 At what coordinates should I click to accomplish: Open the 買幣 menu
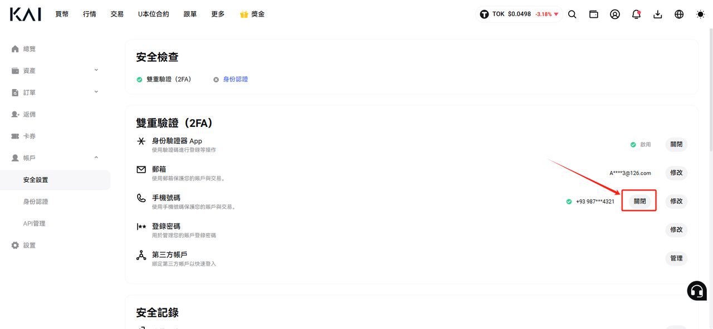click(62, 14)
